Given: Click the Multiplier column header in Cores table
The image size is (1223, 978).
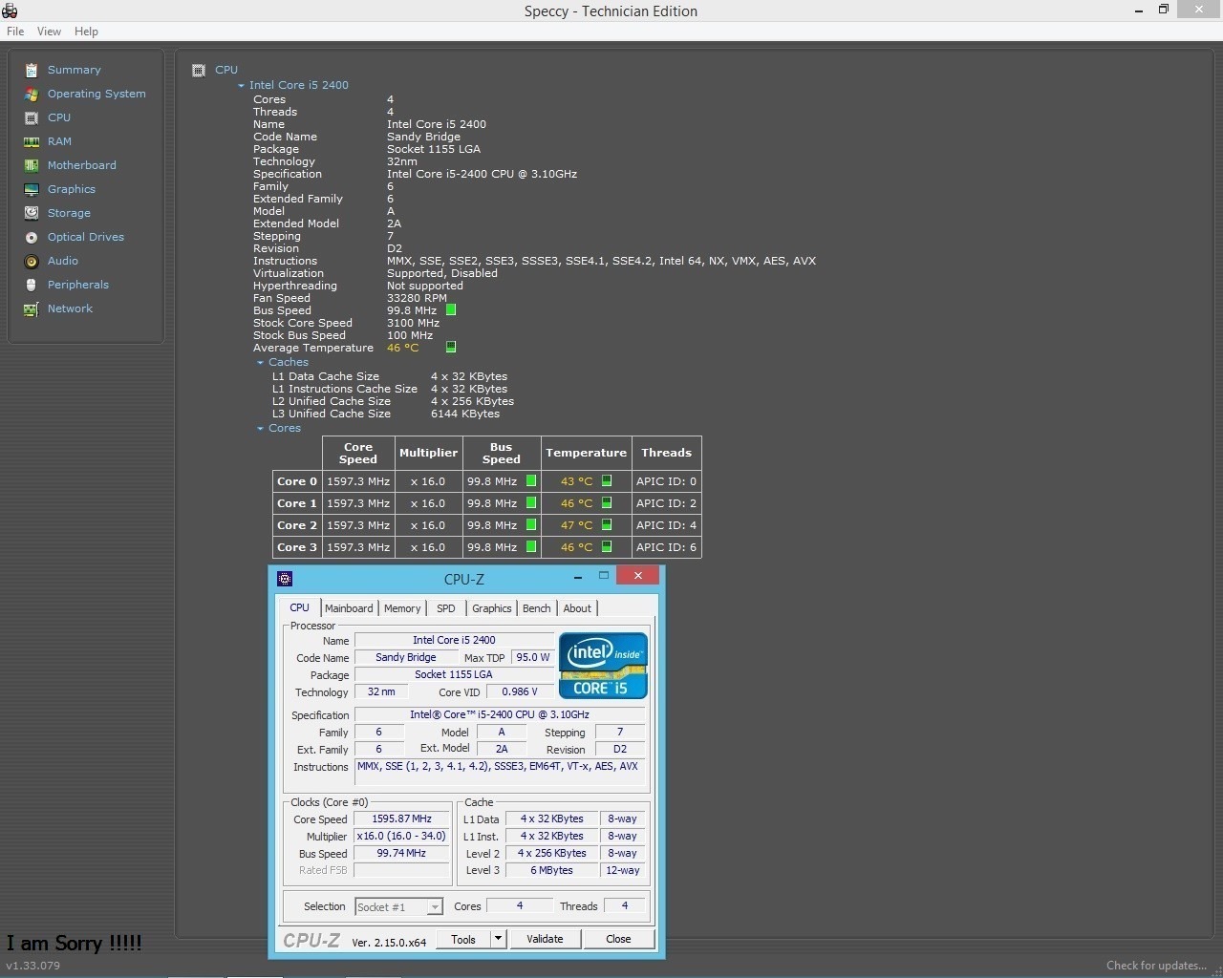Looking at the screenshot, I should [428, 453].
